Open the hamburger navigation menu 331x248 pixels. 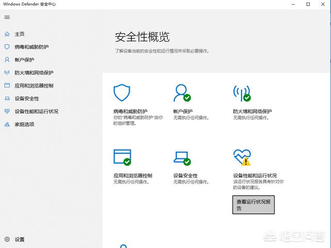pyautogui.click(x=7, y=17)
